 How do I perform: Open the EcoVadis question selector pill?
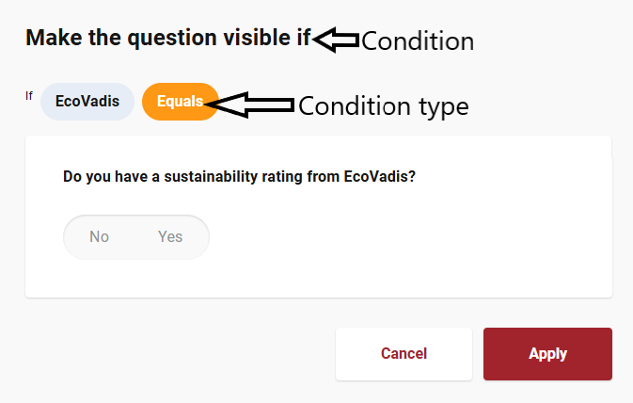tap(87, 102)
